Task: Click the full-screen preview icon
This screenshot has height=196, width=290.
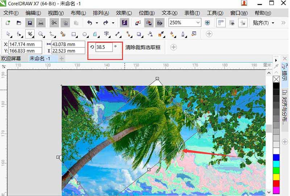Action: [x=207, y=23]
